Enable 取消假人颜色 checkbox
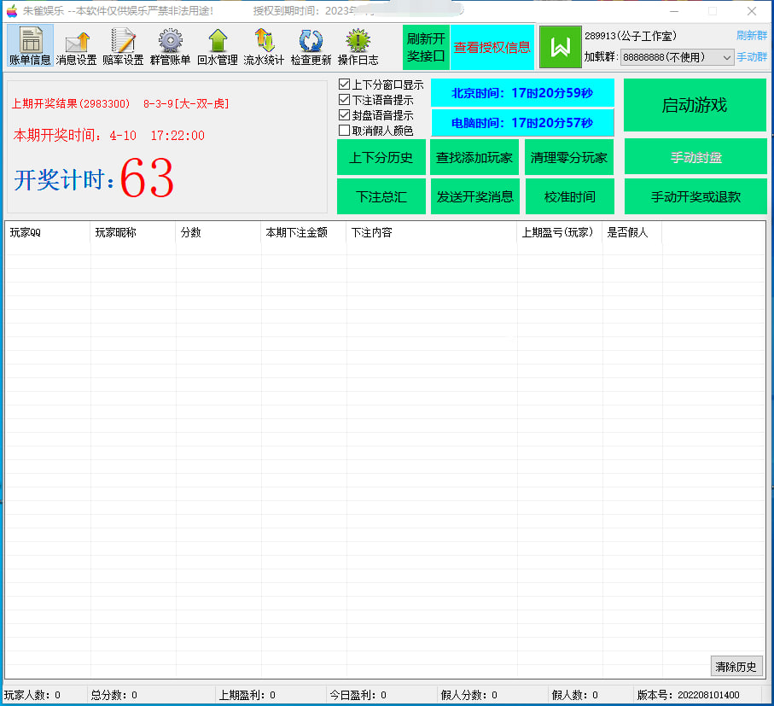This screenshot has height=706, width=774. (345, 131)
